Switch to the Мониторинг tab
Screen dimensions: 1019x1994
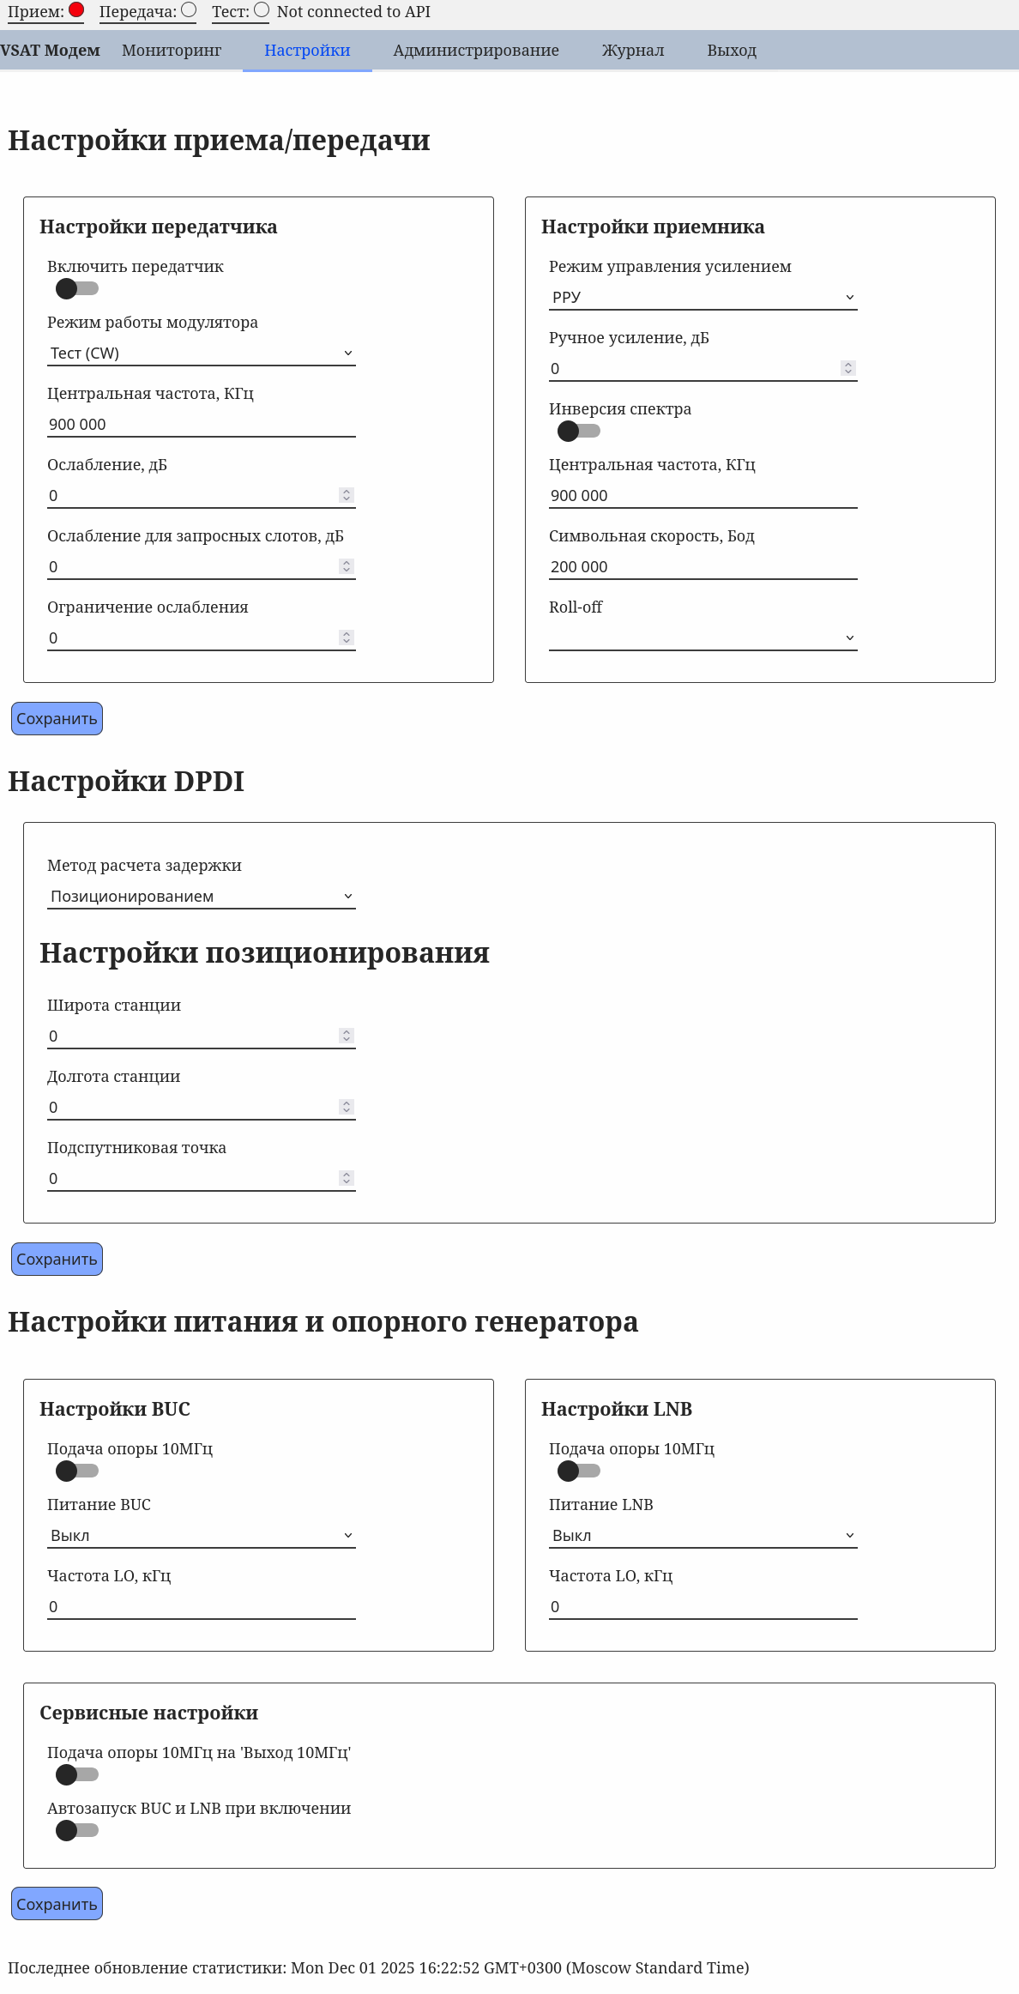[x=172, y=51]
